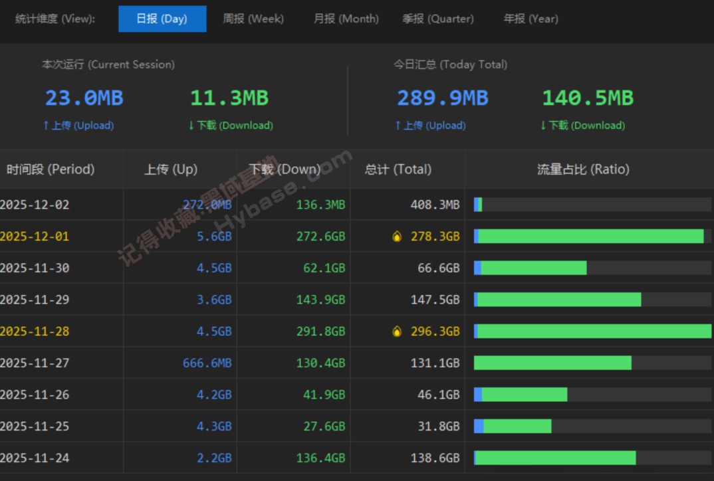
Task: Sort by 时间段 (Period) column header
Action: tap(51, 169)
